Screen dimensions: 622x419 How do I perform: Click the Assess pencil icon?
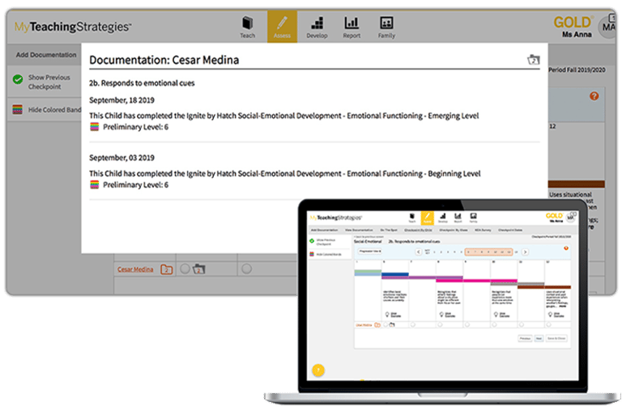tap(282, 26)
